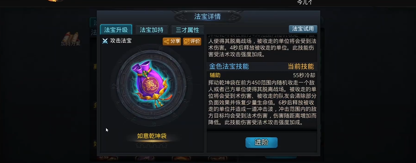
Task: Click the 55秒冷却 cooldown text
Action: (x=304, y=75)
